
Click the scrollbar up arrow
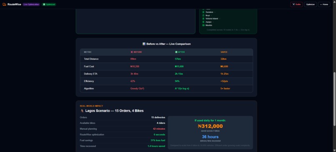click(x=334, y=1)
